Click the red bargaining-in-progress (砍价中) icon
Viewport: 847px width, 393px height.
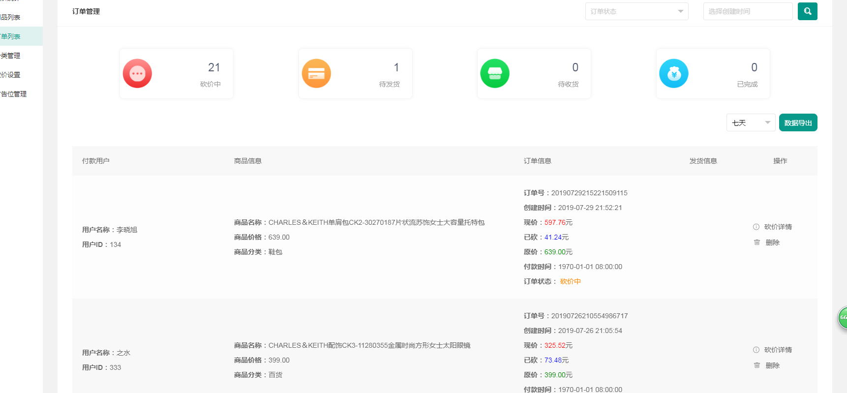pyautogui.click(x=137, y=74)
